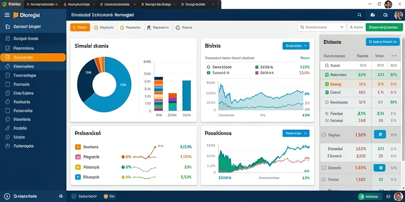Click the orange Bieon button in the toolbar
The image size is (405, 202).
pos(80,27)
